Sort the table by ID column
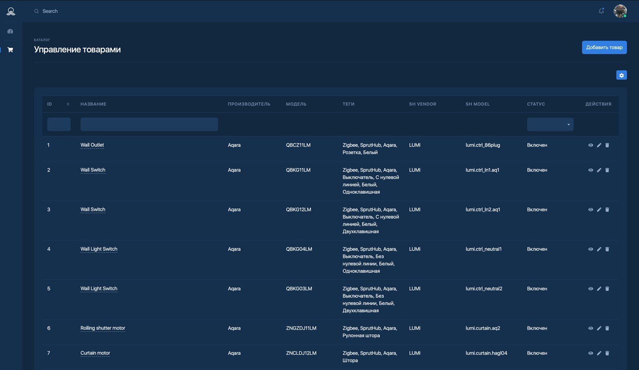 pos(59,104)
